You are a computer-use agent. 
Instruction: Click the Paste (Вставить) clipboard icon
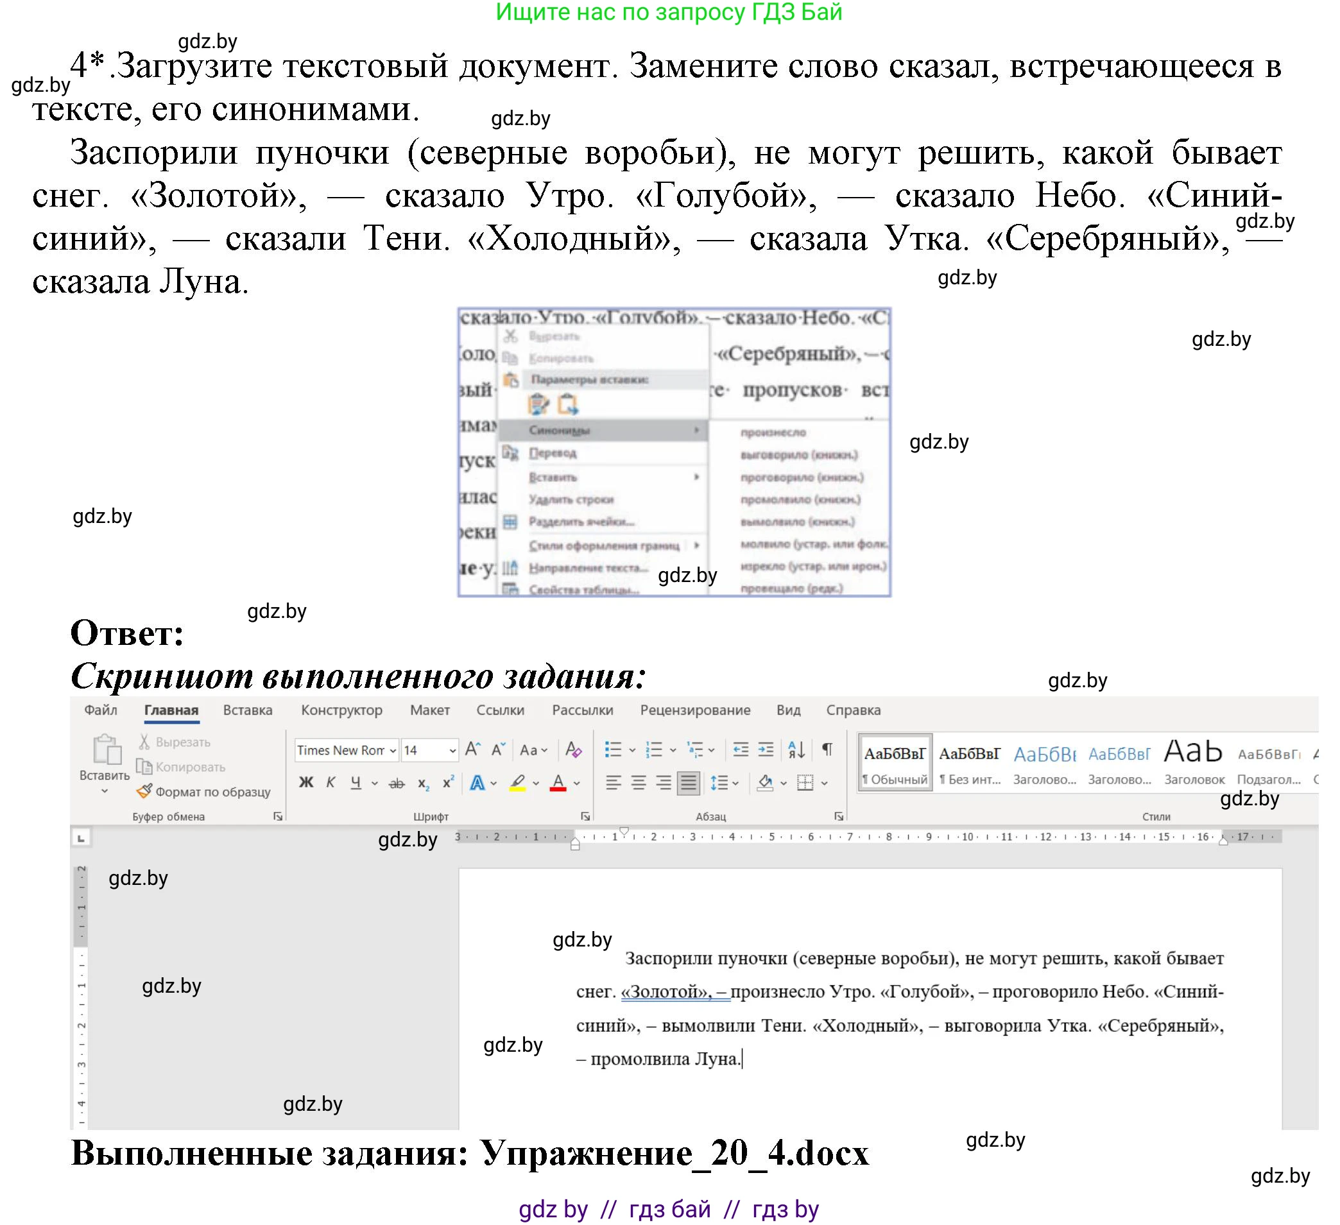pyautogui.click(x=107, y=749)
